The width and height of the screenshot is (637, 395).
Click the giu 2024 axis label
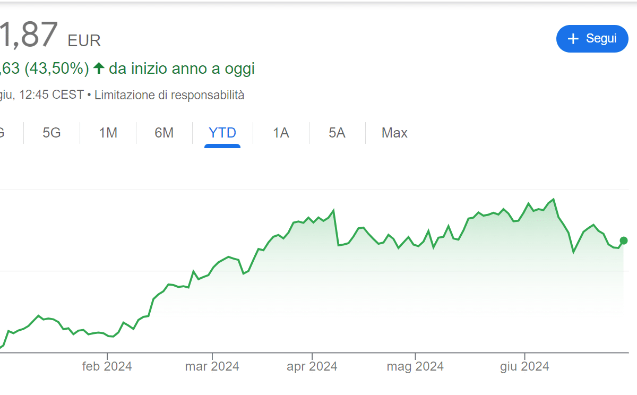coord(524,366)
